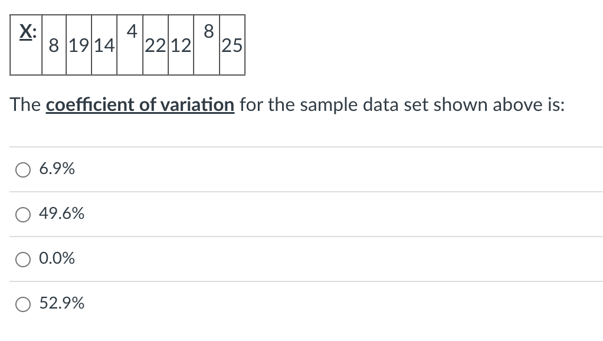Click the X: label in the table
603x341 pixels.
point(27,32)
